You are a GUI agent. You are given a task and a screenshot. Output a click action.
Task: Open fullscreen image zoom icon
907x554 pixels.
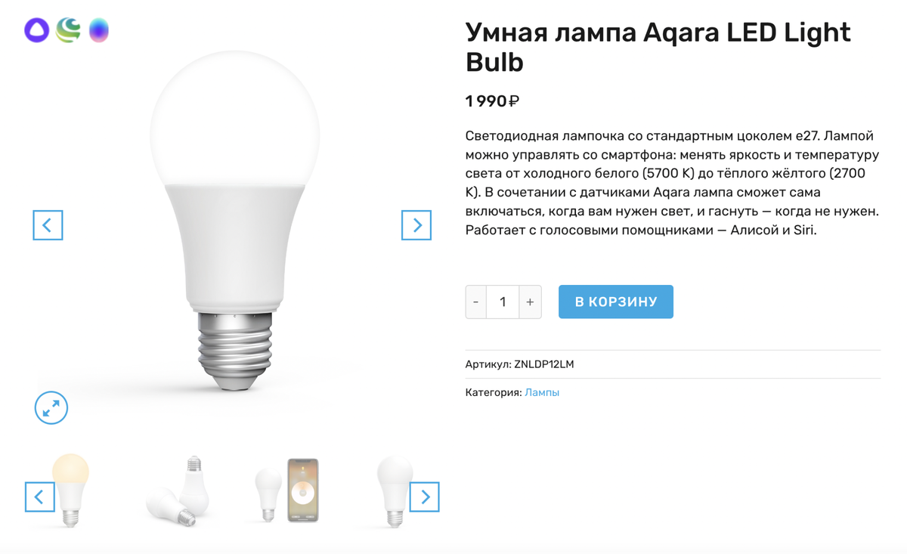[x=51, y=408]
